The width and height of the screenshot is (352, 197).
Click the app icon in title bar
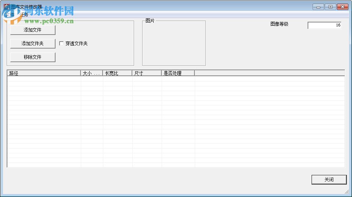click(7, 7)
